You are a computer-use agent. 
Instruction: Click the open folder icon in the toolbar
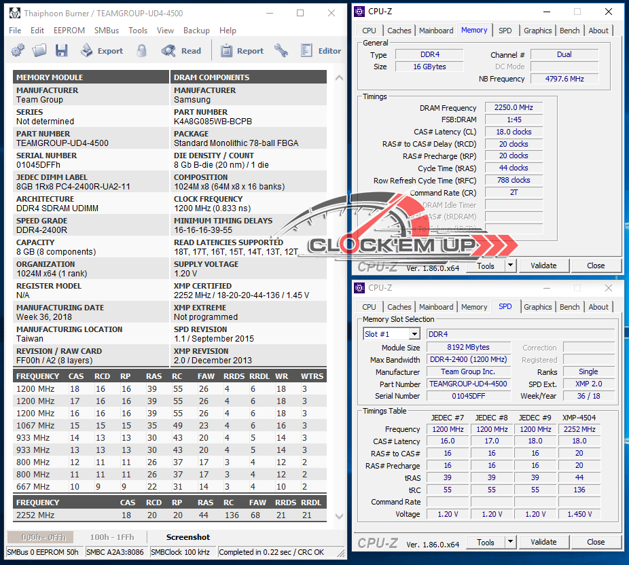(x=39, y=50)
